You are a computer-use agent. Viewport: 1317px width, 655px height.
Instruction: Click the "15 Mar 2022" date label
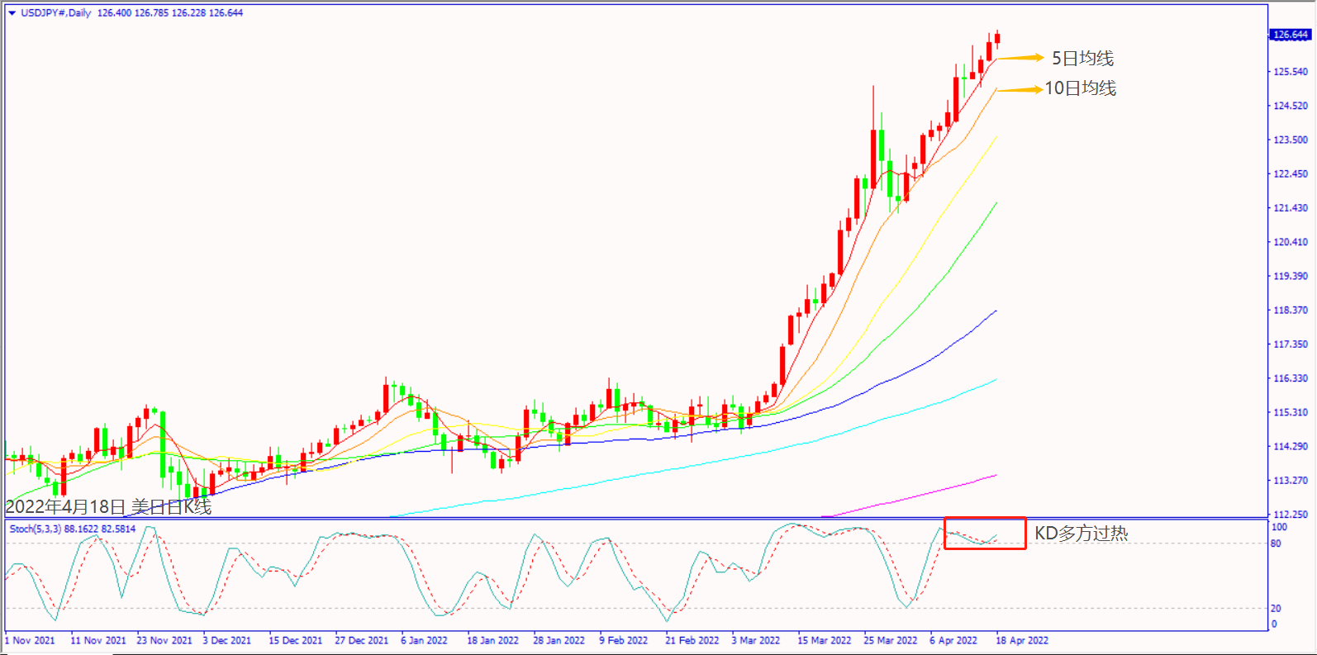825,640
